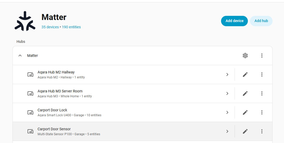284x143 pixels.
Task: Click the Add hub button
Action: [x=261, y=21]
